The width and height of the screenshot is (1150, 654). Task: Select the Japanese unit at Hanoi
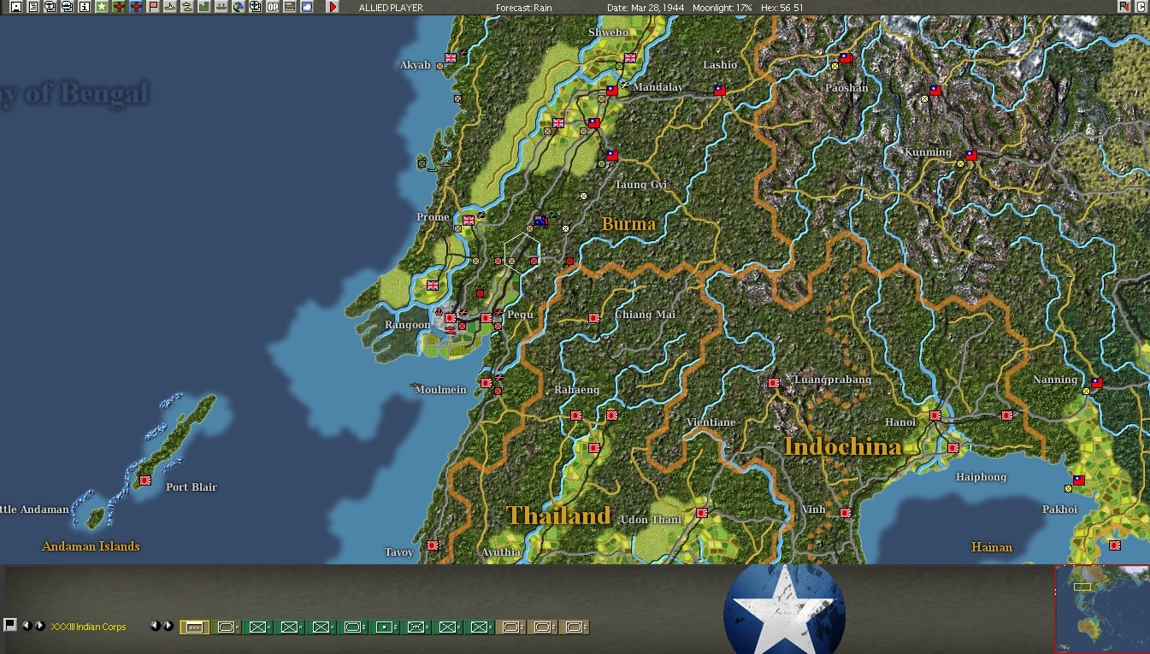(x=935, y=415)
